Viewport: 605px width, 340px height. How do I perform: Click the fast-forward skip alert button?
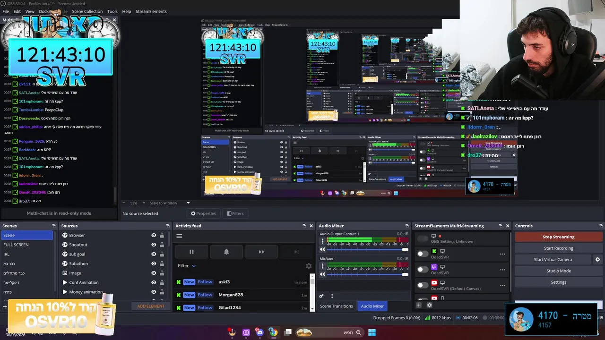point(261,252)
